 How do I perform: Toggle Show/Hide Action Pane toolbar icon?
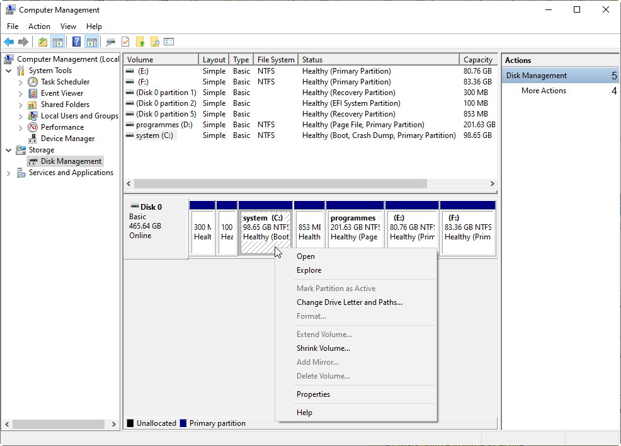[x=91, y=42]
